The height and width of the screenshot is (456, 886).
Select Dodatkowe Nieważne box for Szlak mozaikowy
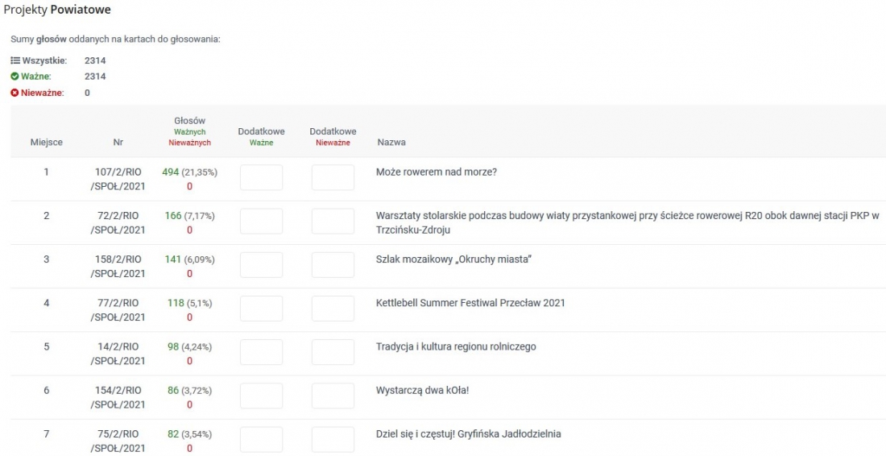pyautogui.click(x=333, y=265)
